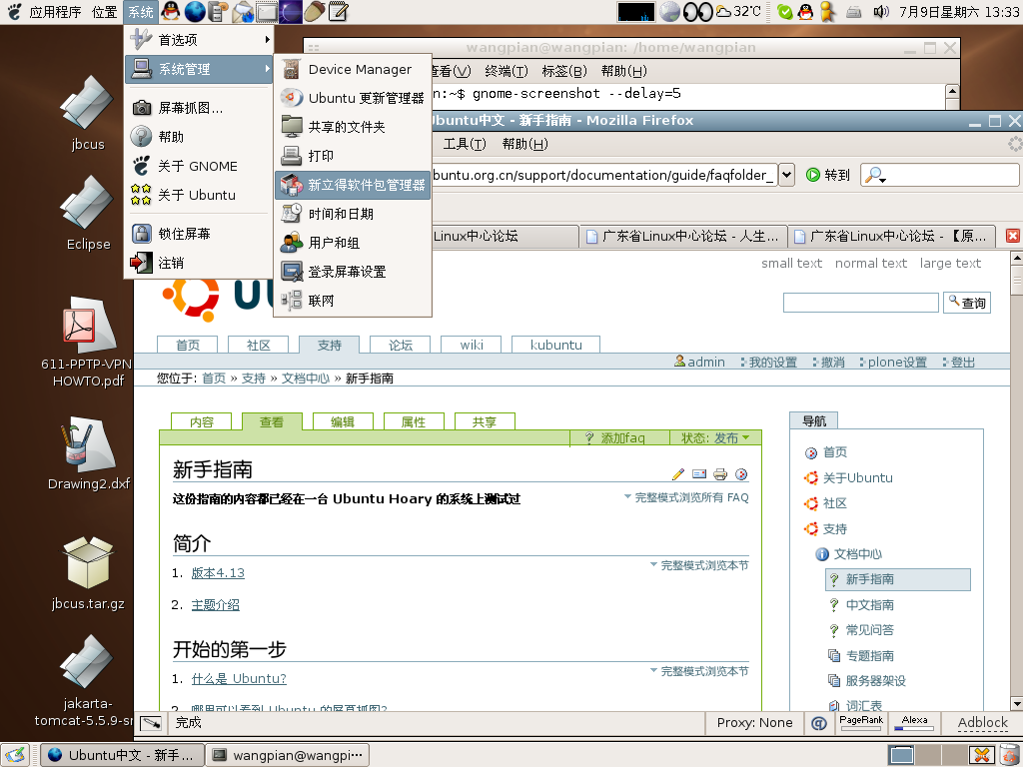The width and height of the screenshot is (1023, 767).
Task: Open 用户和组 users and groups
Action: [353, 243]
